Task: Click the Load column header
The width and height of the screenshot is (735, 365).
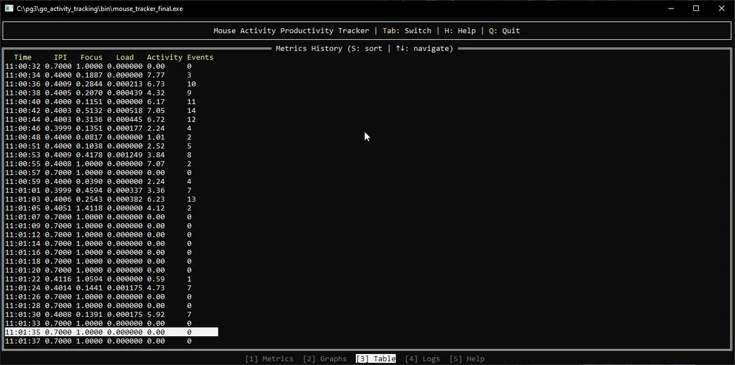Action: [124, 57]
